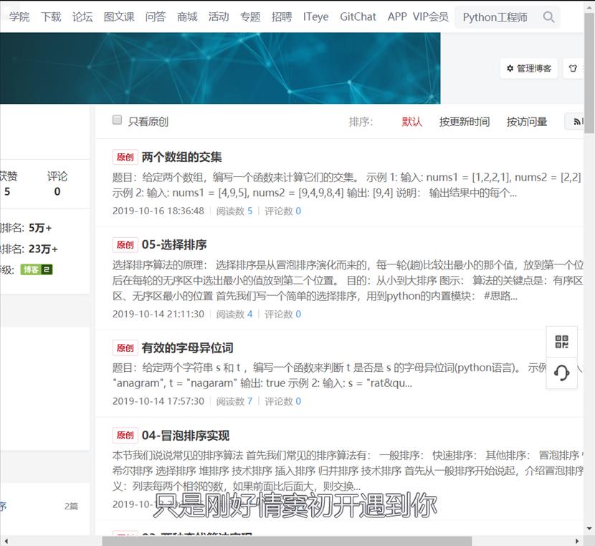
Task: Click the gear icon for 管理博客
Action: (510, 69)
